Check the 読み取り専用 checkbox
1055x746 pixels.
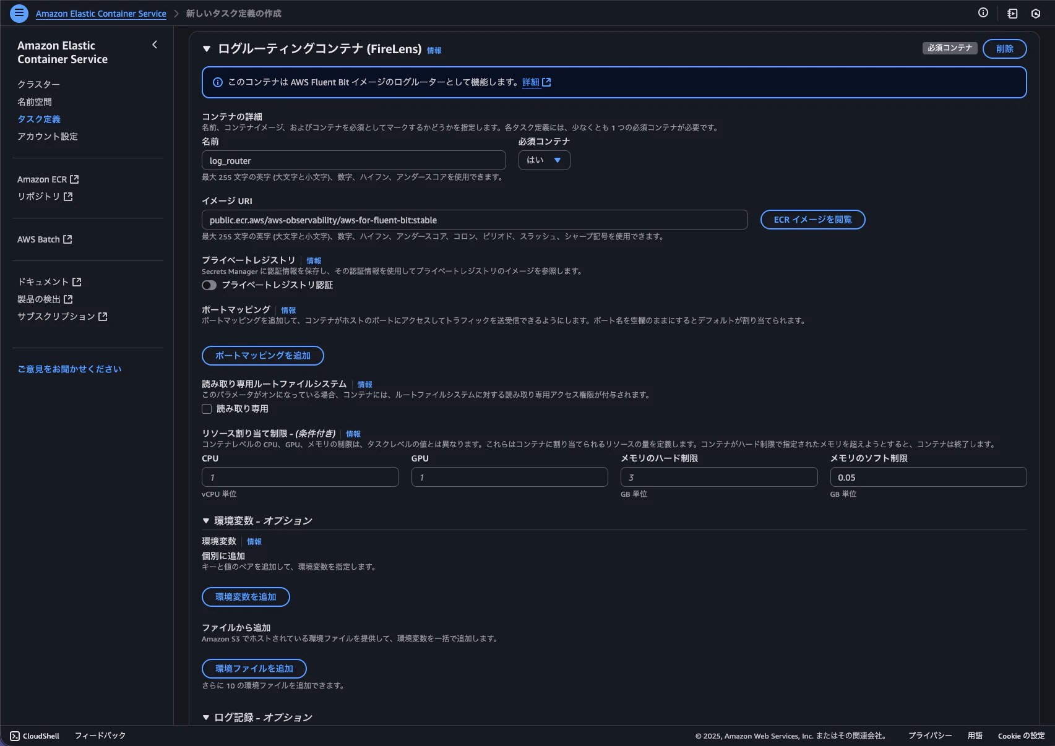[x=207, y=409]
